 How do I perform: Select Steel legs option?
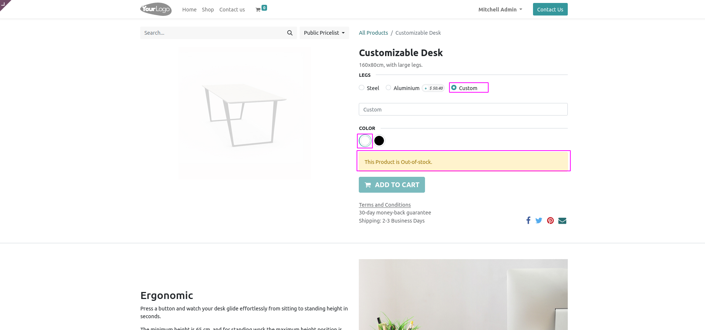tap(362, 87)
